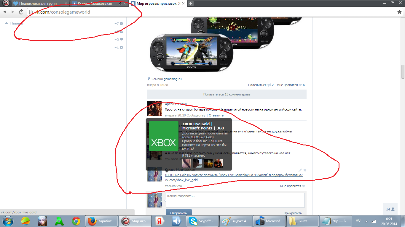This screenshot has height=227, width=405.
Task: Click the browser forward arrow
Action: click(x=13, y=12)
